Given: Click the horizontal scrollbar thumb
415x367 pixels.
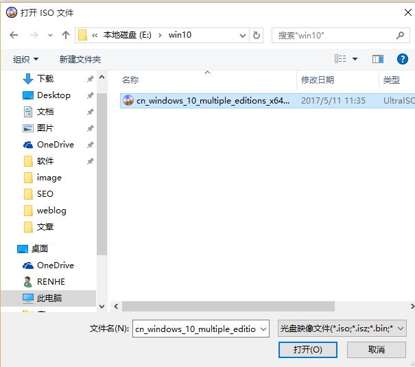Looking at the screenshot, I should tap(228, 306).
